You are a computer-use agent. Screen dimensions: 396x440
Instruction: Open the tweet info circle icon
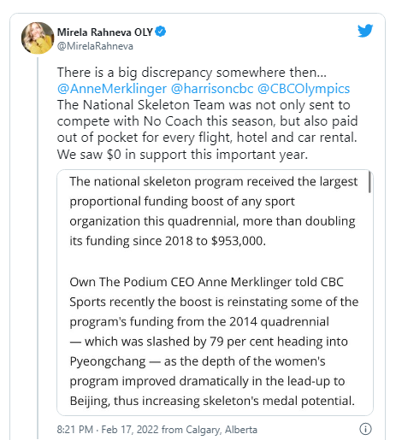(x=365, y=429)
